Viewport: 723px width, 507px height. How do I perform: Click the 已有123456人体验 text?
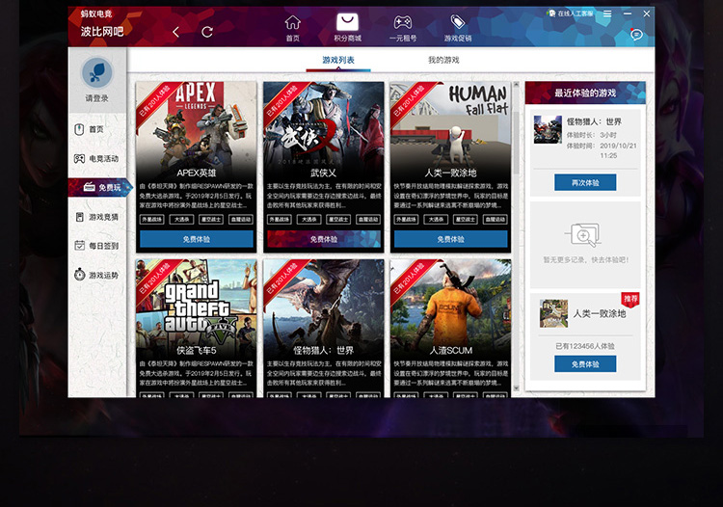[x=585, y=346]
